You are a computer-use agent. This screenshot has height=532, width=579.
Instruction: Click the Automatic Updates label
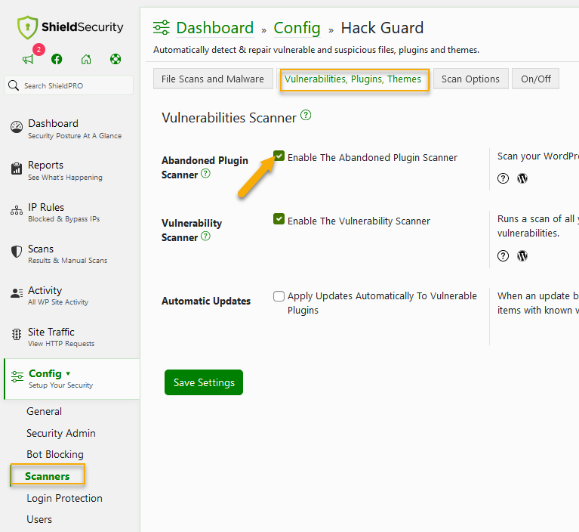206,301
